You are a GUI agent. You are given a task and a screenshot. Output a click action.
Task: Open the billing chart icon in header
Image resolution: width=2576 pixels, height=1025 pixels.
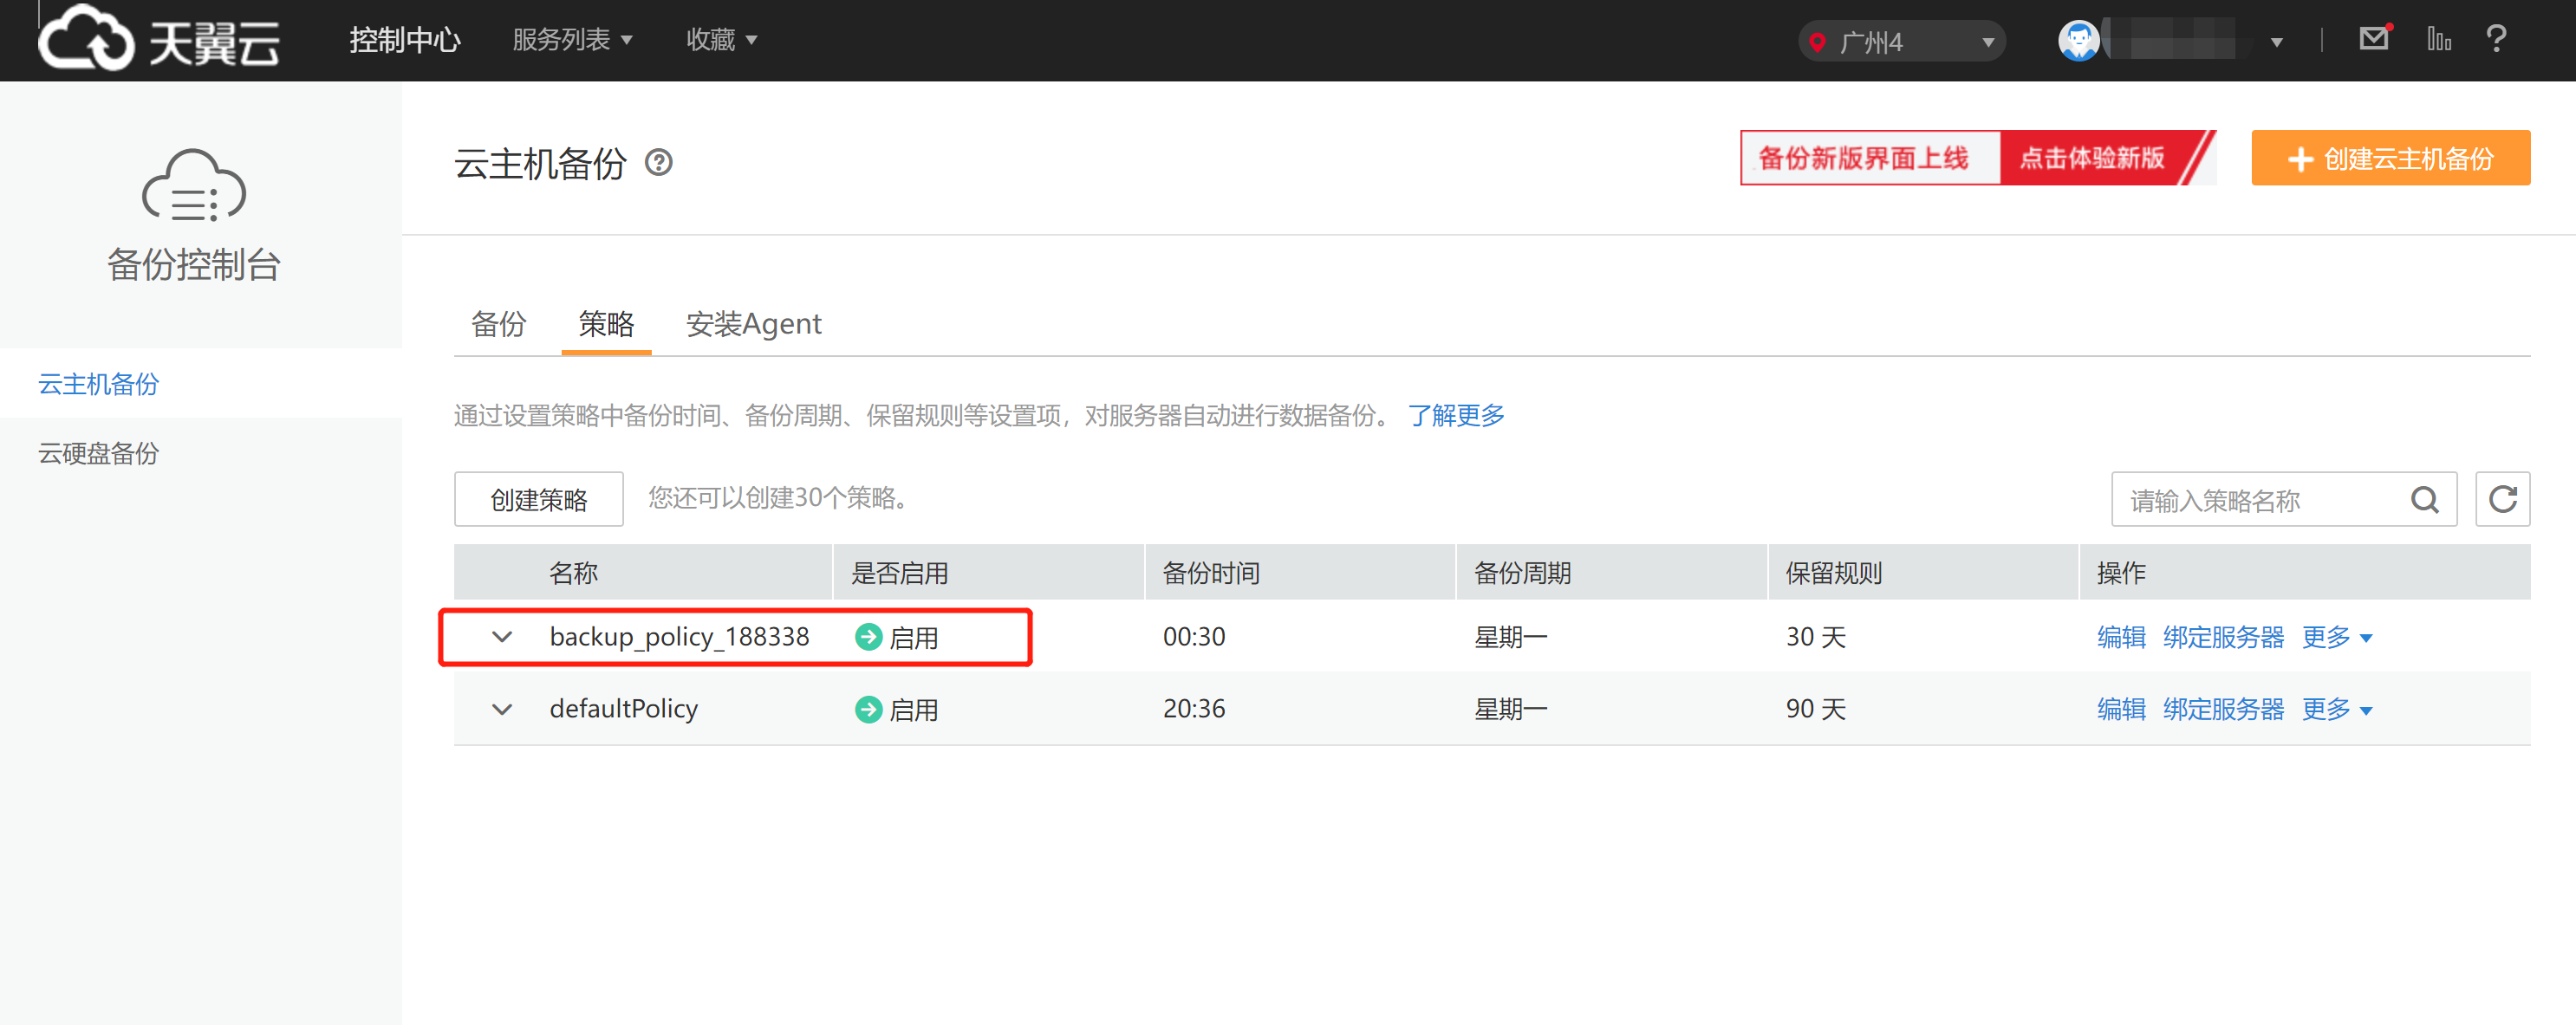(2439, 39)
